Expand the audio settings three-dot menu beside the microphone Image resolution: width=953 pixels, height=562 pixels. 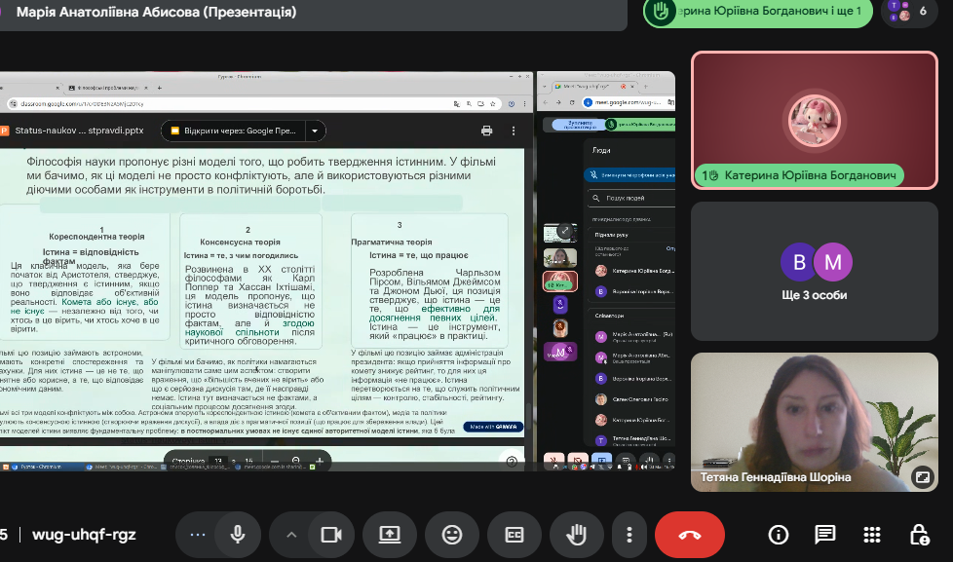pos(199,534)
